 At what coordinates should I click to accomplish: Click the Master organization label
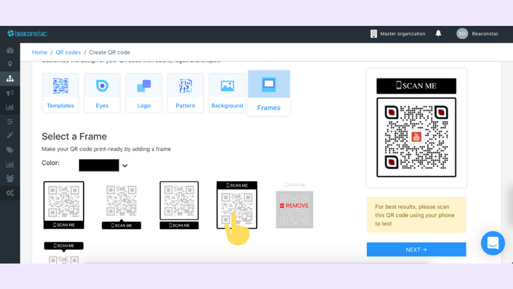point(403,34)
